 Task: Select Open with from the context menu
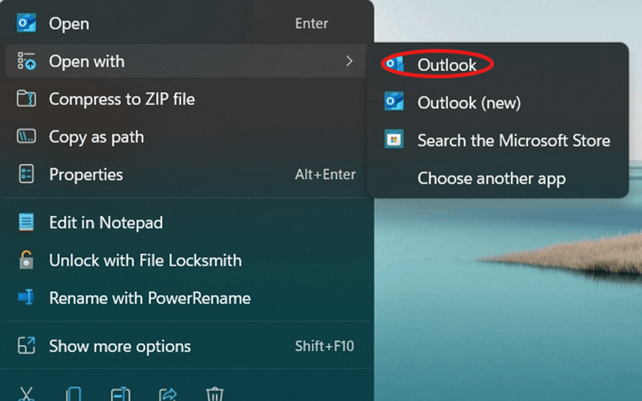(x=87, y=61)
